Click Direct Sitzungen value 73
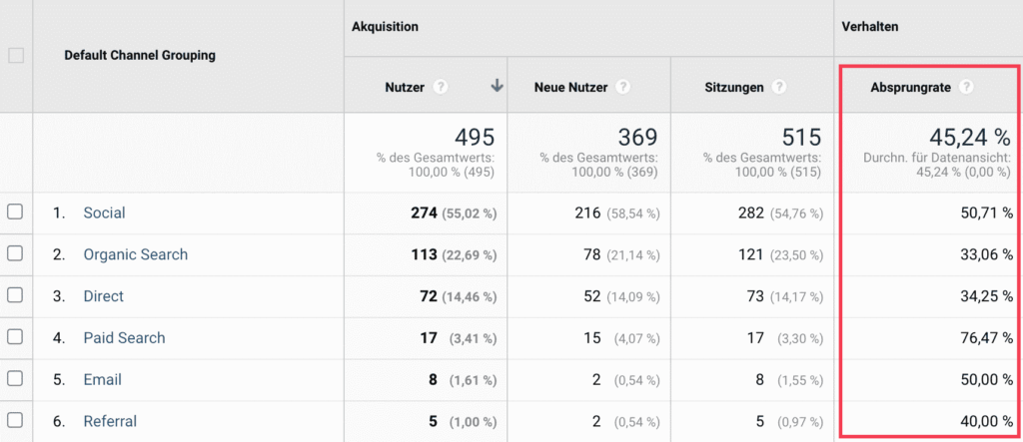Image resolution: width=1023 pixels, height=442 pixels. (x=755, y=296)
